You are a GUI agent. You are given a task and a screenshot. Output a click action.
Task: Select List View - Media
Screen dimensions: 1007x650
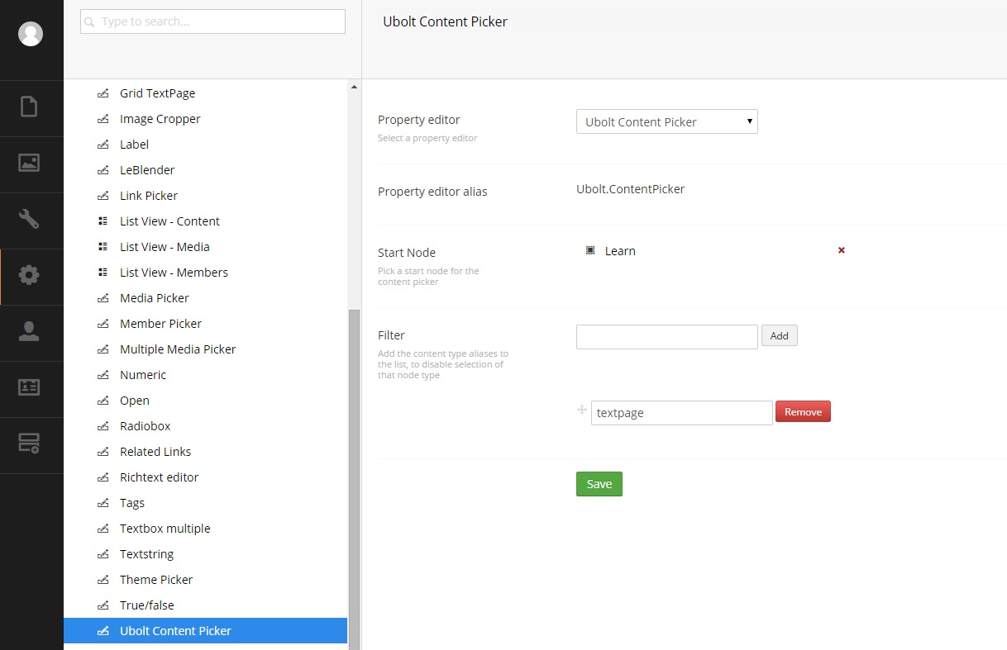165,247
